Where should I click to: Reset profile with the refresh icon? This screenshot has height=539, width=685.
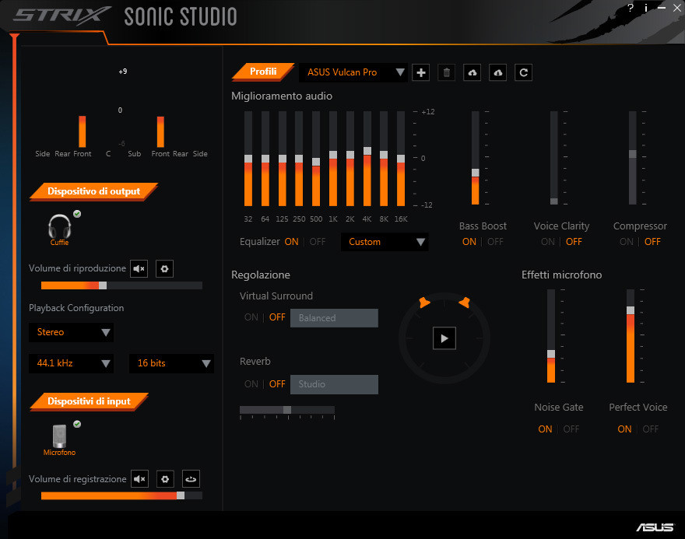[524, 72]
